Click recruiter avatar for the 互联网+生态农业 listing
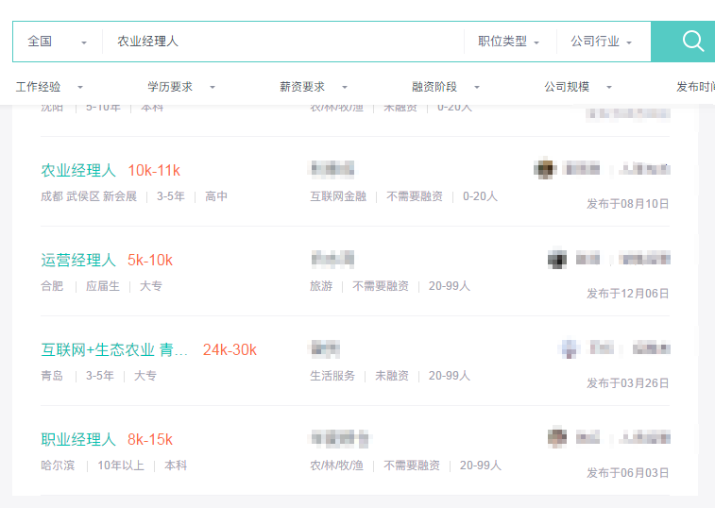Viewport: 715px width, 508px height. pos(570,348)
